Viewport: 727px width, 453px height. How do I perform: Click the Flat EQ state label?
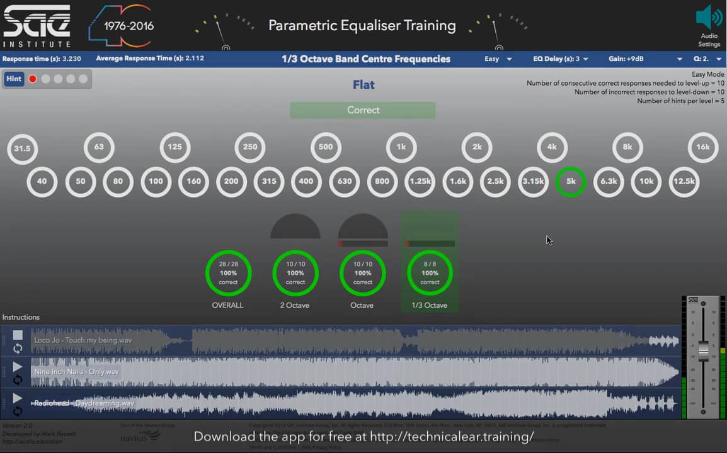click(363, 85)
